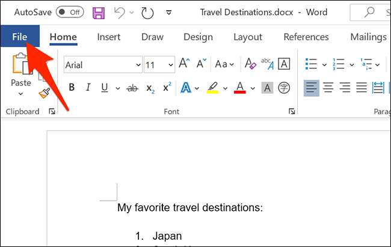Apply Text Effects outlined A icon
Screen dimensions: 391x247
click(186, 88)
